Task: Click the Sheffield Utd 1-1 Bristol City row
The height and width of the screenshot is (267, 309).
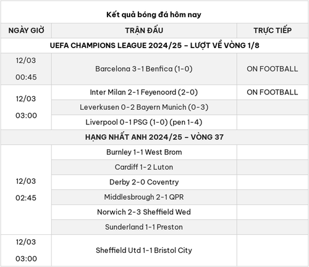Action: click(x=144, y=250)
